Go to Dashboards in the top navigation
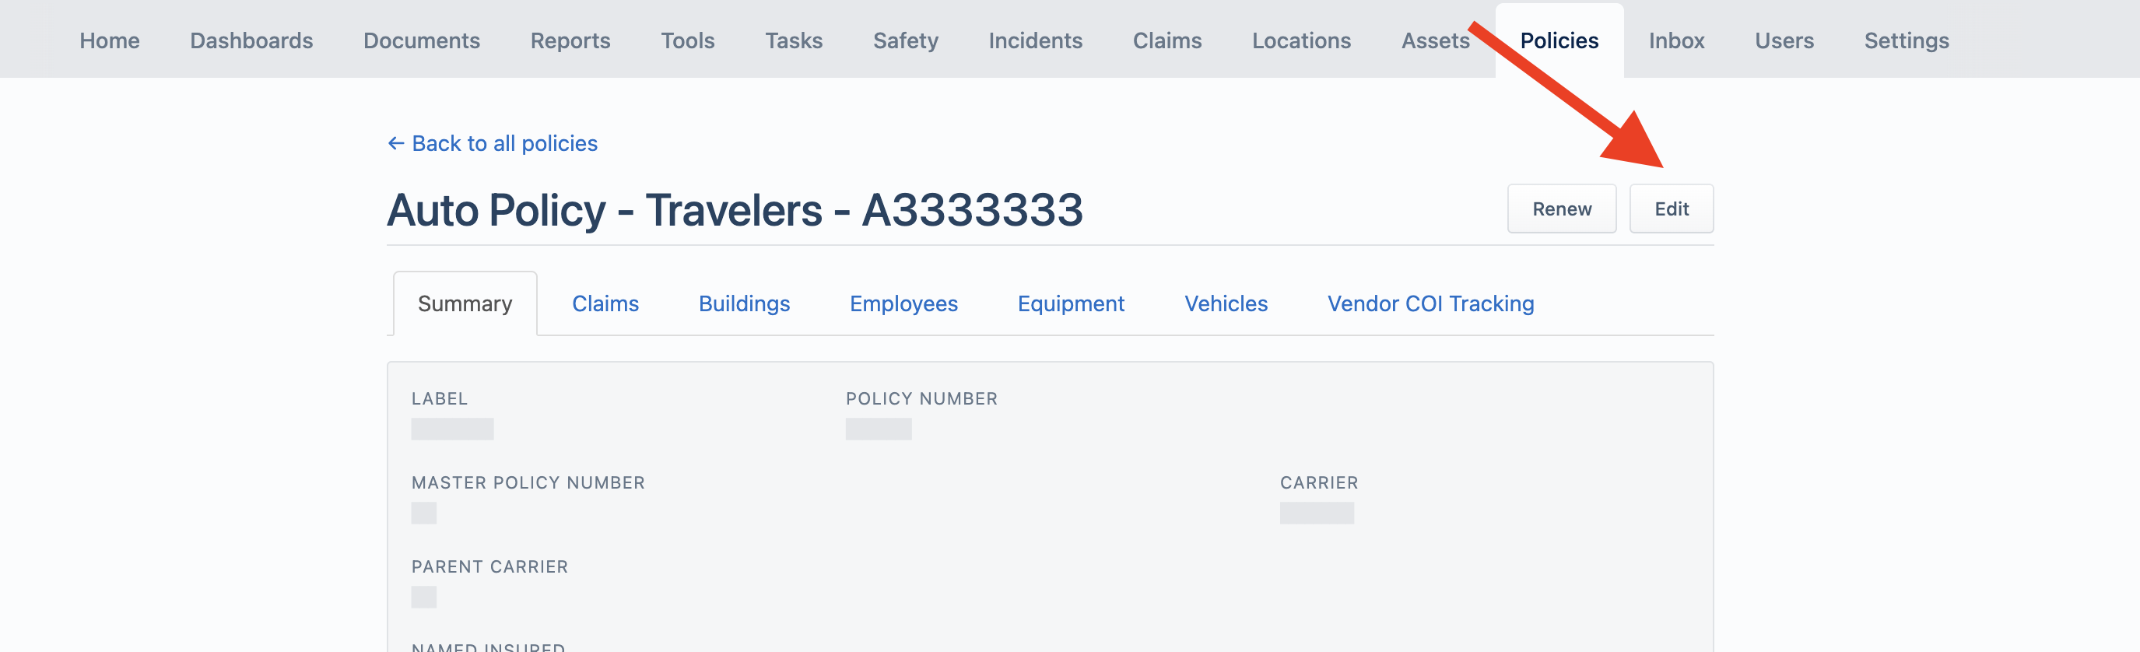2140x652 pixels. (x=251, y=40)
